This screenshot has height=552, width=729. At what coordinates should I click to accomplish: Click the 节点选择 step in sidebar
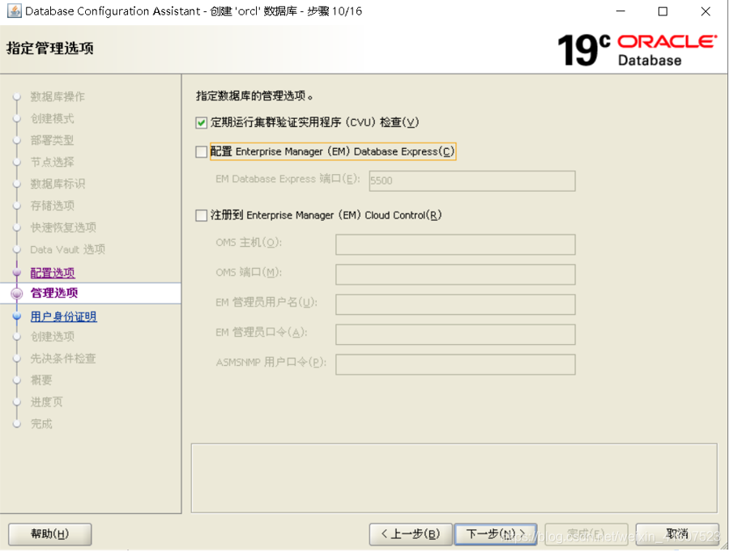[52, 162]
